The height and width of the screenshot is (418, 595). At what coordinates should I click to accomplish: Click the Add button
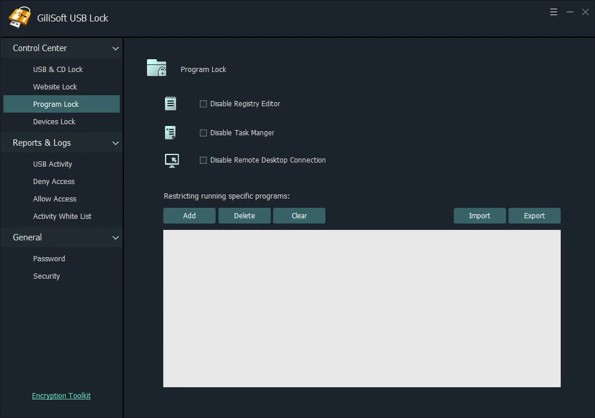[189, 216]
